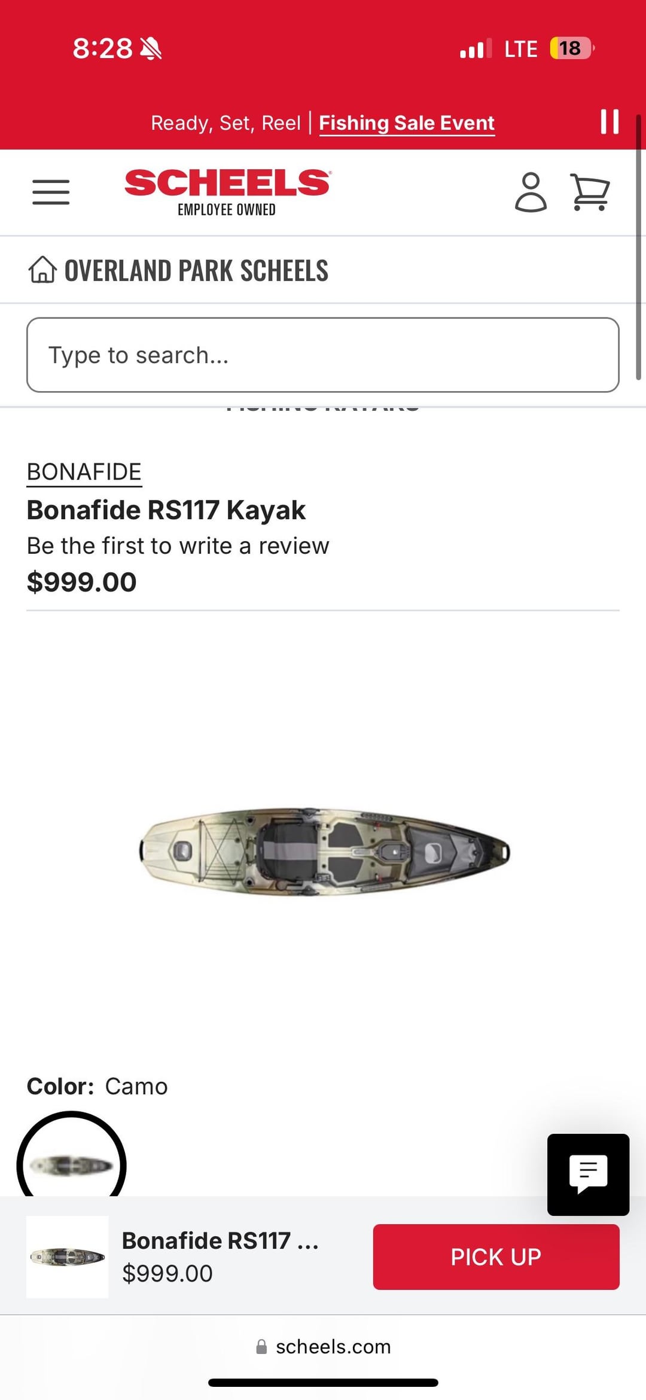Open the Bonafide brand link
The height and width of the screenshot is (1400, 646).
tap(84, 472)
